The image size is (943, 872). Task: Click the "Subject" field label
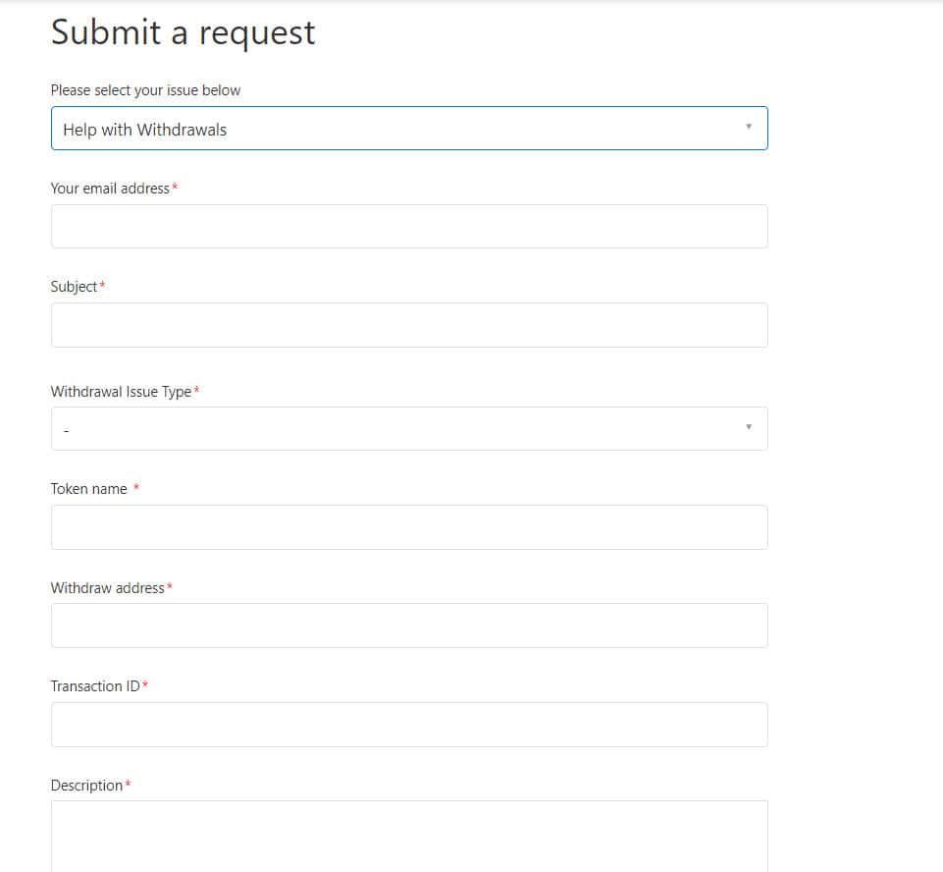coord(75,287)
